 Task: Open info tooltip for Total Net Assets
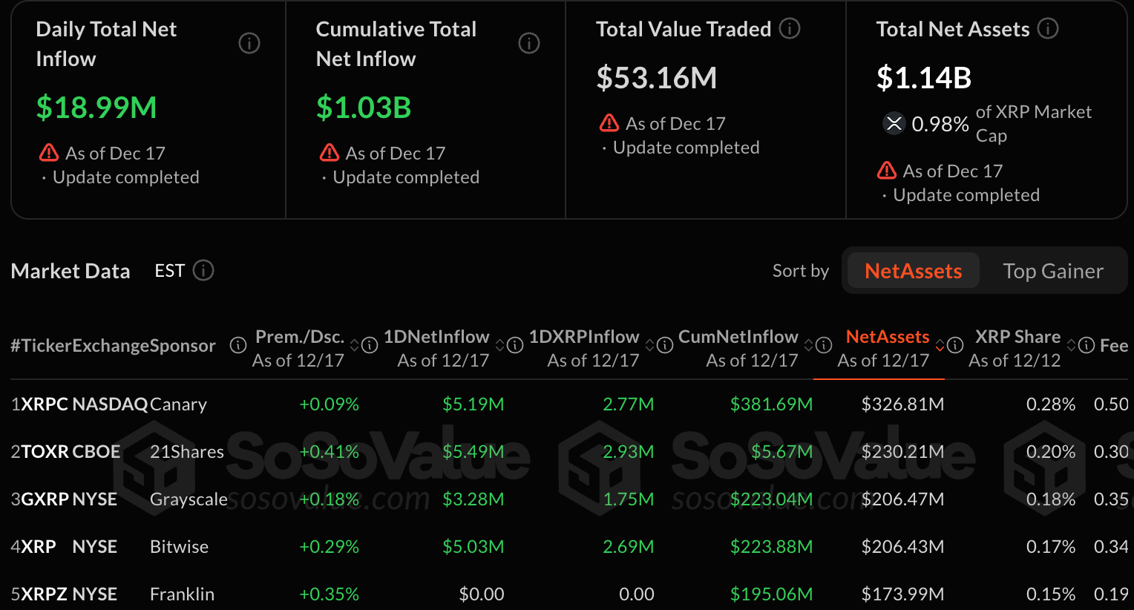(1048, 29)
